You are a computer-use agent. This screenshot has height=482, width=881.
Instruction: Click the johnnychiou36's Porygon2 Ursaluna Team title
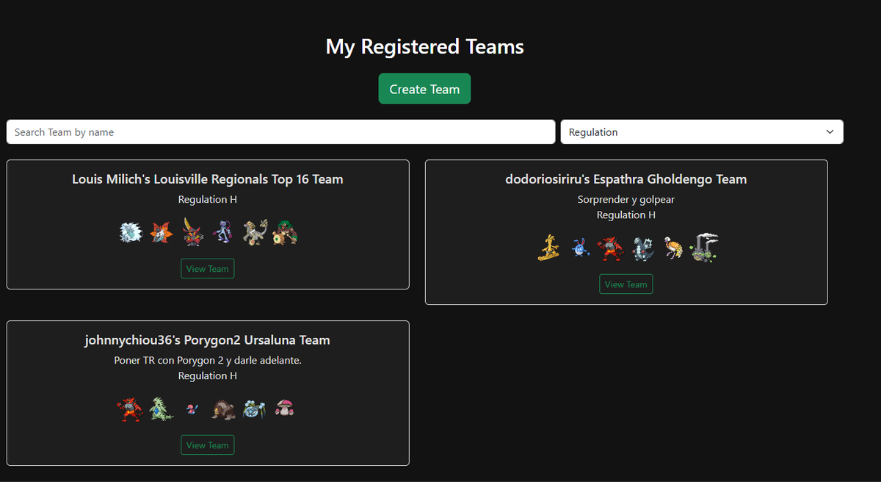click(208, 340)
